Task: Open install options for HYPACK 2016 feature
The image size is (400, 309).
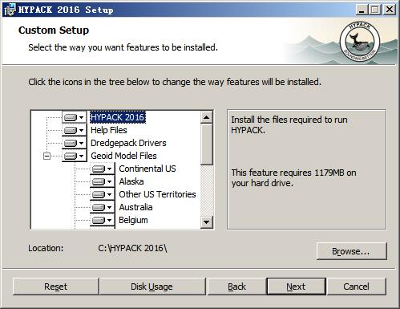Action: [74, 117]
